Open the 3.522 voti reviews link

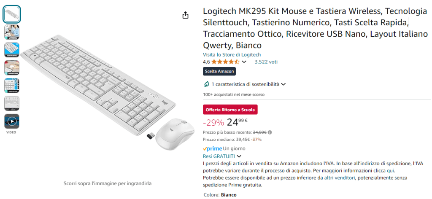[266, 62]
